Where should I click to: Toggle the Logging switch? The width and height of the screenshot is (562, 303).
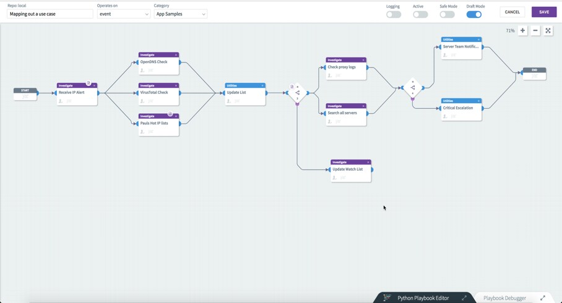pyautogui.click(x=394, y=15)
